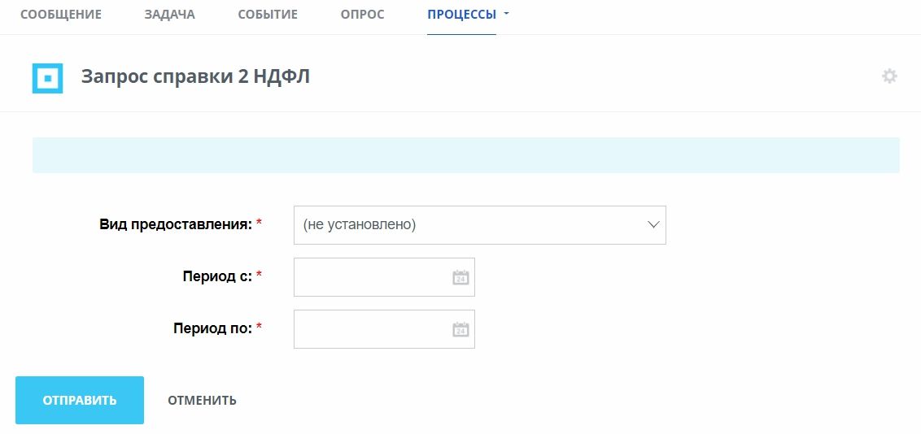Click the Период с field label
Image resolution: width=921 pixels, height=434 pixels.
click(x=217, y=276)
